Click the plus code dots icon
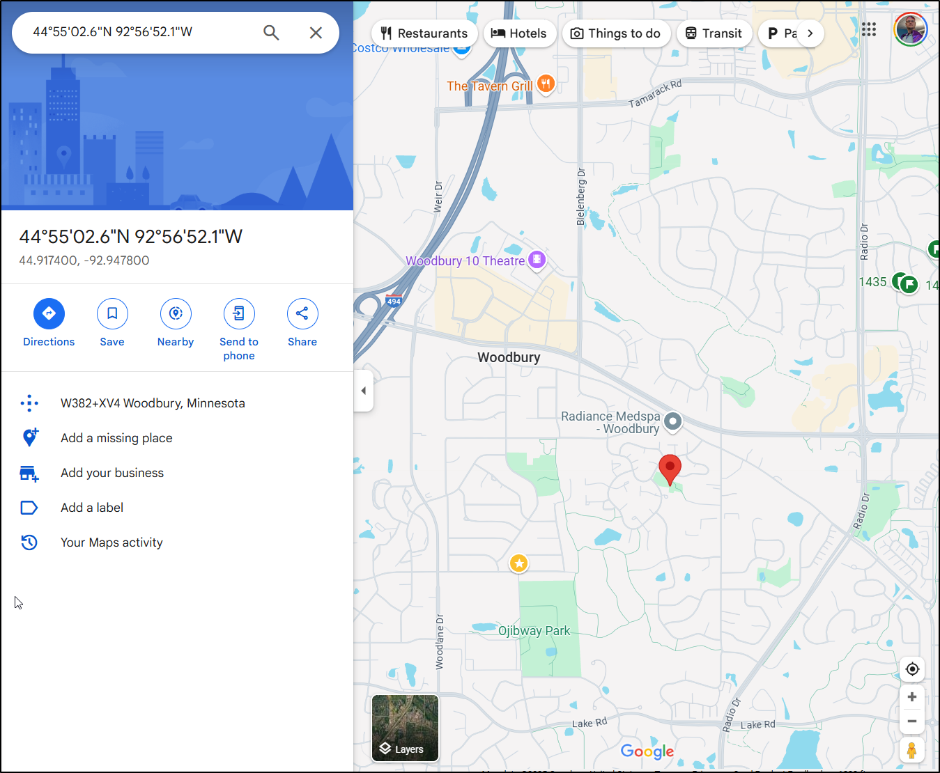This screenshot has height=773, width=940. coord(29,403)
